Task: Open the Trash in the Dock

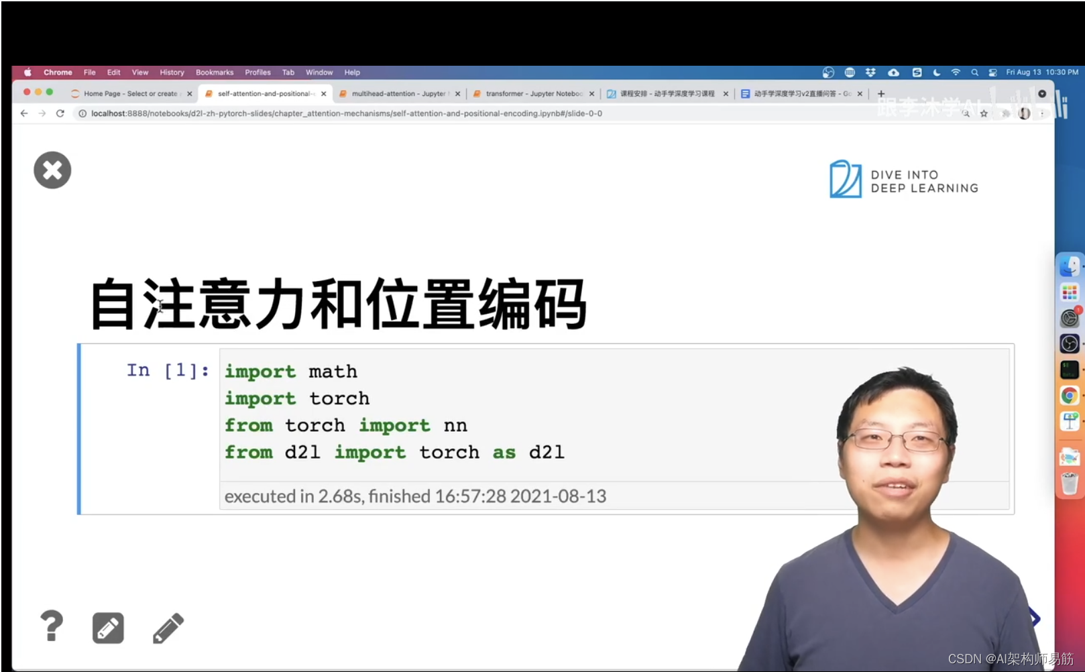Action: click(1070, 483)
